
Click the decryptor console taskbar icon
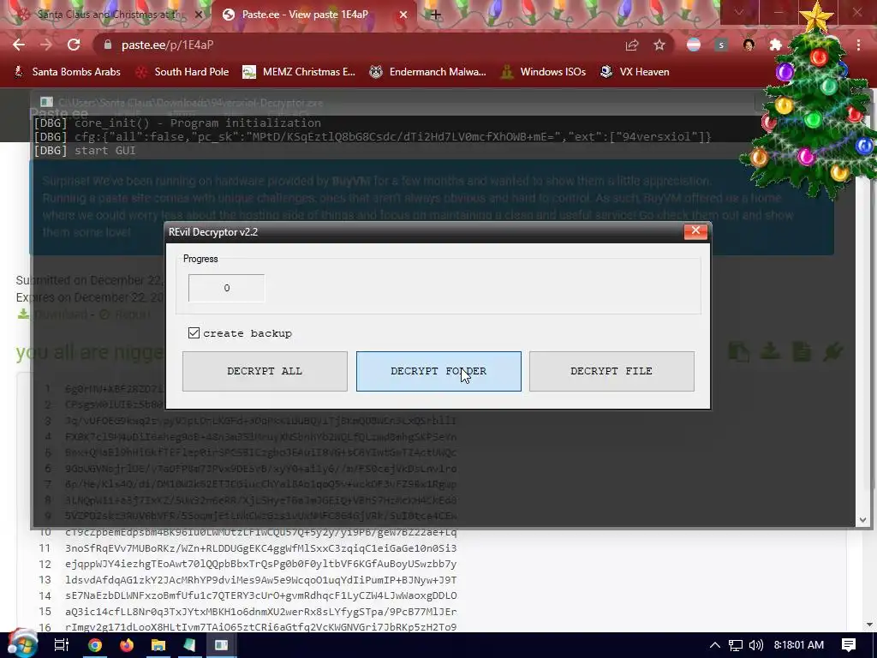tap(222, 645)
